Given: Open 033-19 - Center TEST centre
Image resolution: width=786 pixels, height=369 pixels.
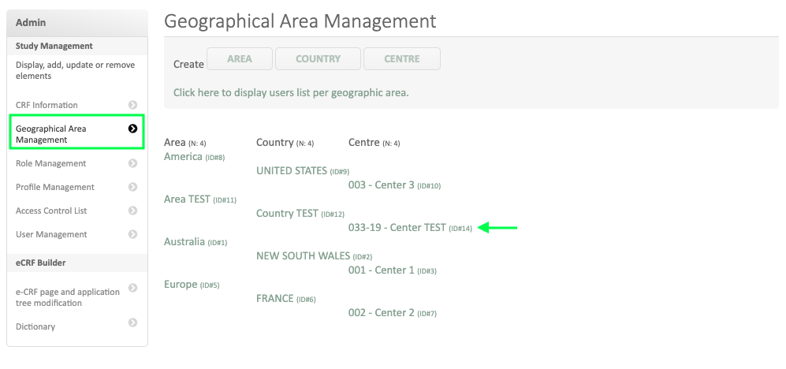Looking at the screenshot, I should pyautogui.click(x=397, y=228).
